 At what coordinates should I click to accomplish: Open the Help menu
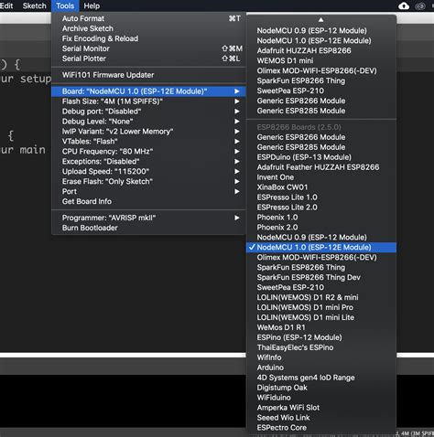pos(92,5)
